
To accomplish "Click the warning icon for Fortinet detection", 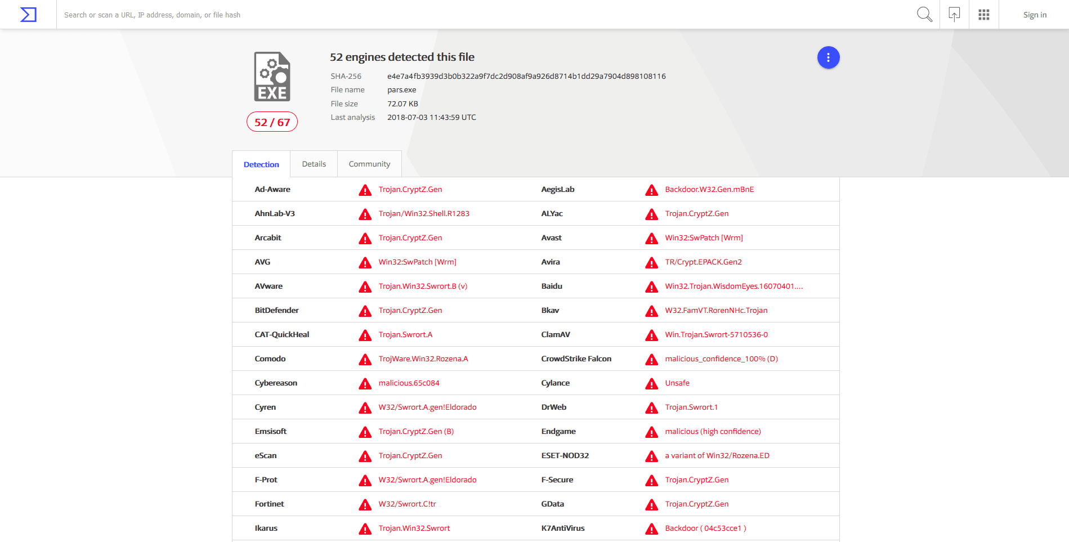I will [365, 505].
